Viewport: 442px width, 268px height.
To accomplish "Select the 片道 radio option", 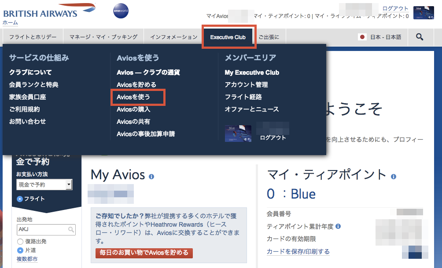I will click(x=20, y=250).
